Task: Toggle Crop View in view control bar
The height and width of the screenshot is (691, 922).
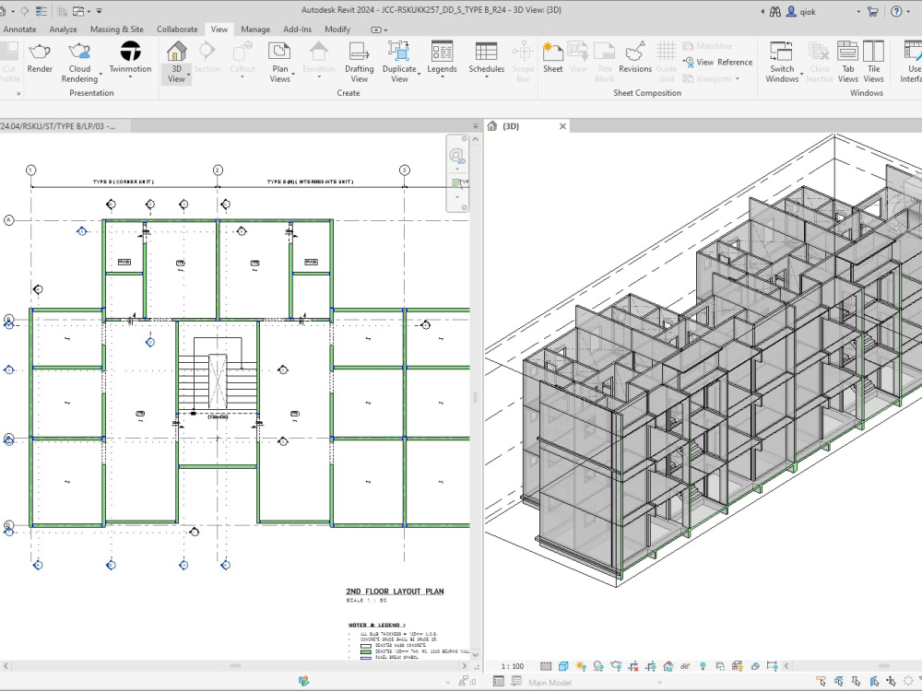Action: pyautogui.click(x=633, y=666)
